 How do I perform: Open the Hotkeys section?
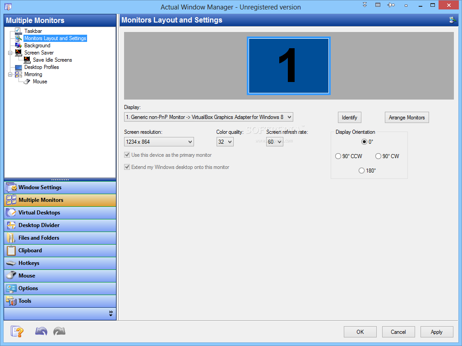point(60,263)
